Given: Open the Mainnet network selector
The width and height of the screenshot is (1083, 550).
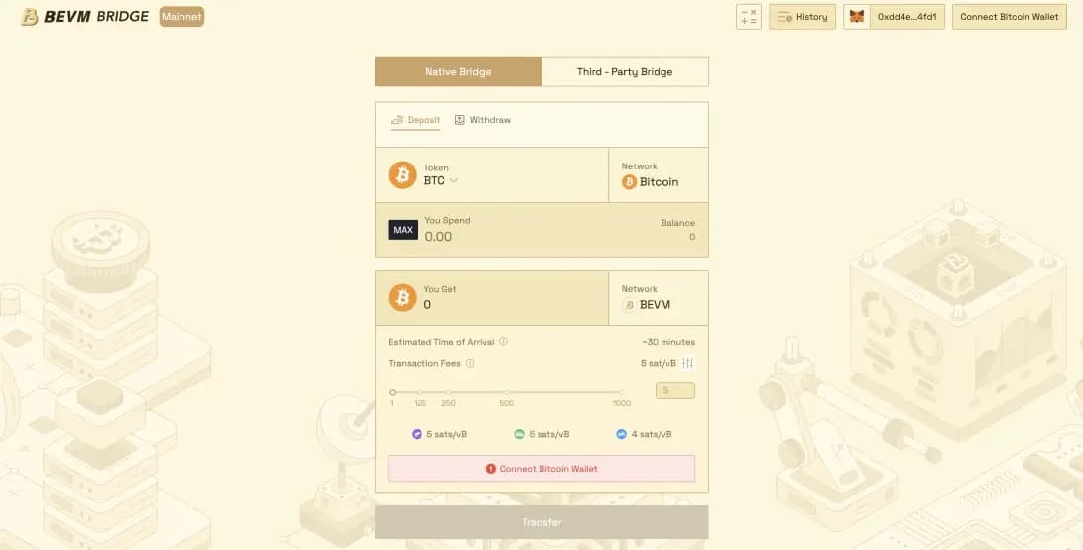Looking at the screenshot, I should click(181, 17).
